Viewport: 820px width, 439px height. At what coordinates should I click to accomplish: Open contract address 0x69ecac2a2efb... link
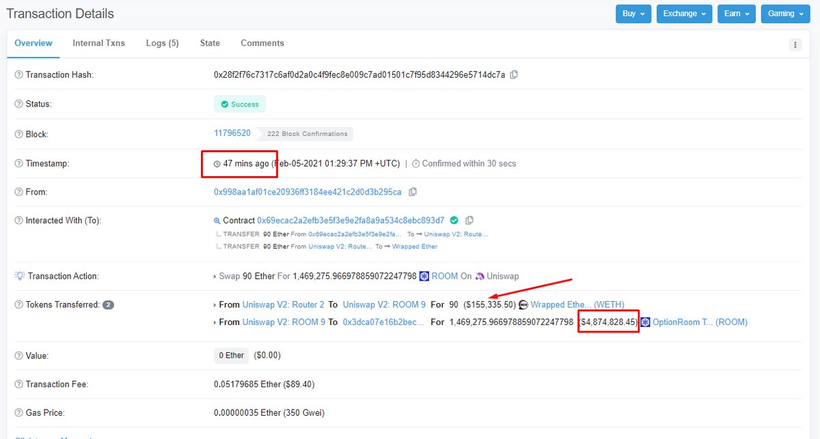coord(351,221)
